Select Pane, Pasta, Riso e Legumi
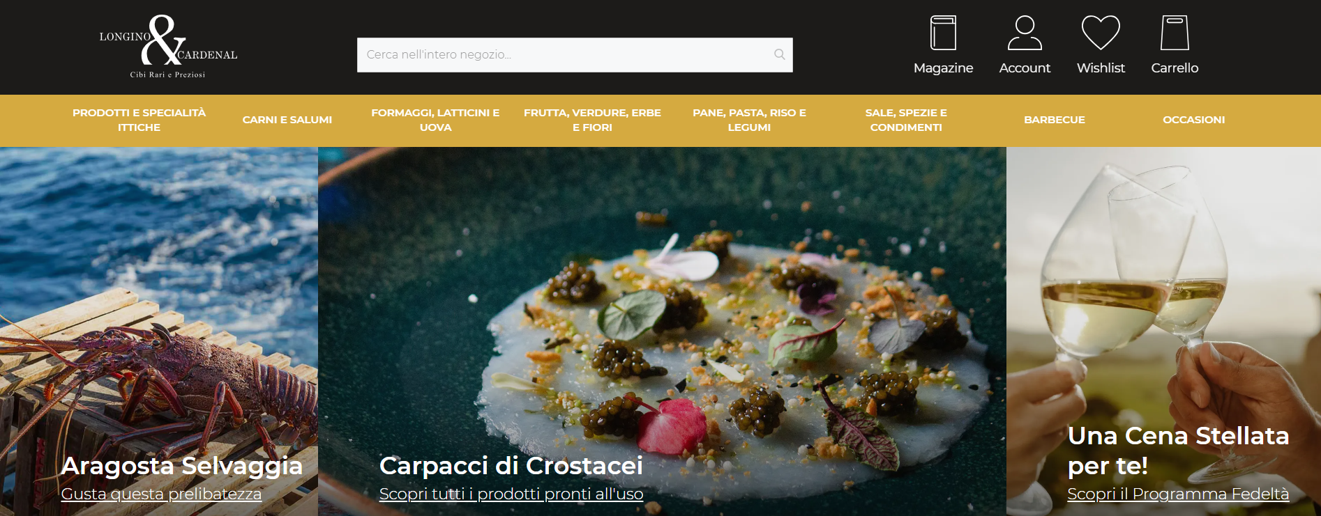Viewport: 1321px width, 516px height. [749, 120]
